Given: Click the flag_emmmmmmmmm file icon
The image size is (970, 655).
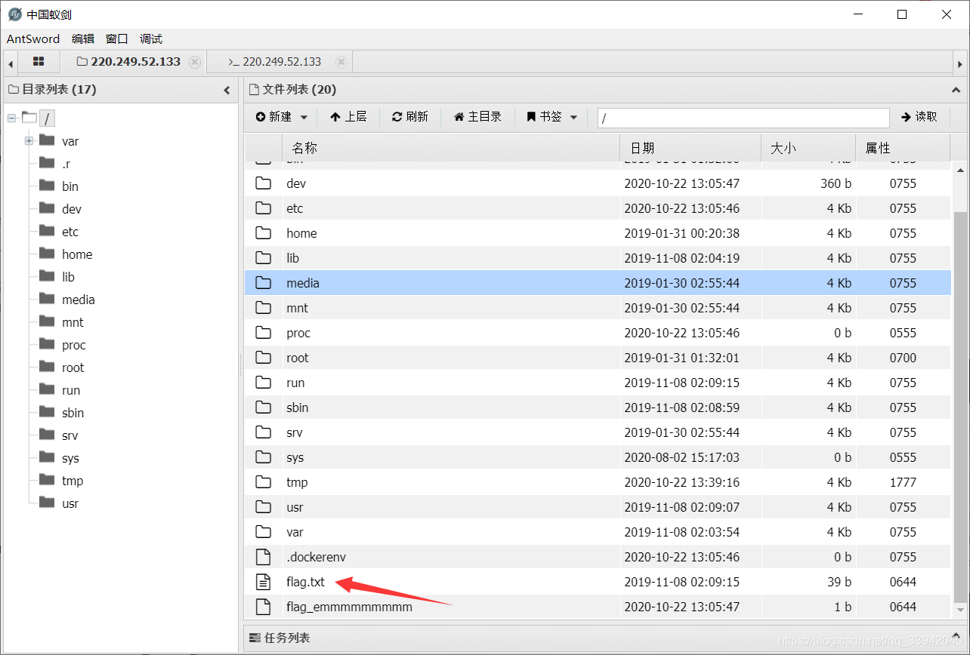Looking at the screenshot, I should [x=263, y=607].
